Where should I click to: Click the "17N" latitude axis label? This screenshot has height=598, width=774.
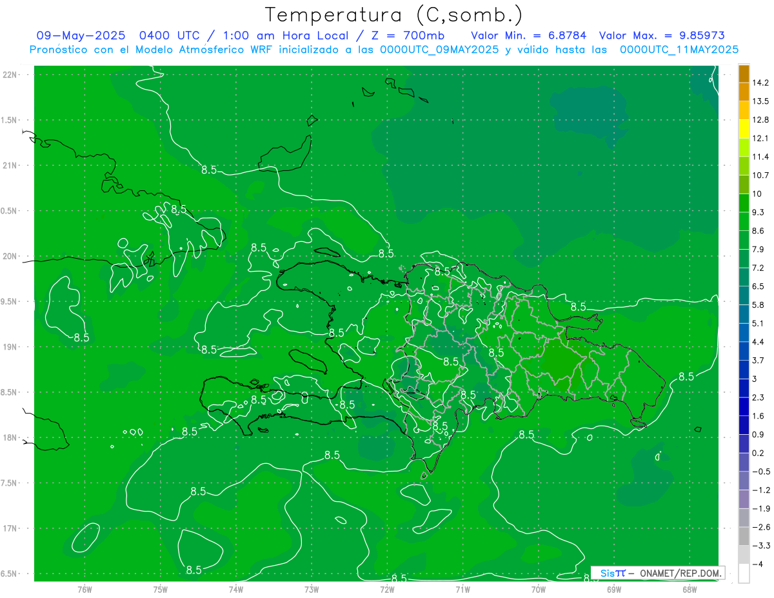tap(10, 529)
